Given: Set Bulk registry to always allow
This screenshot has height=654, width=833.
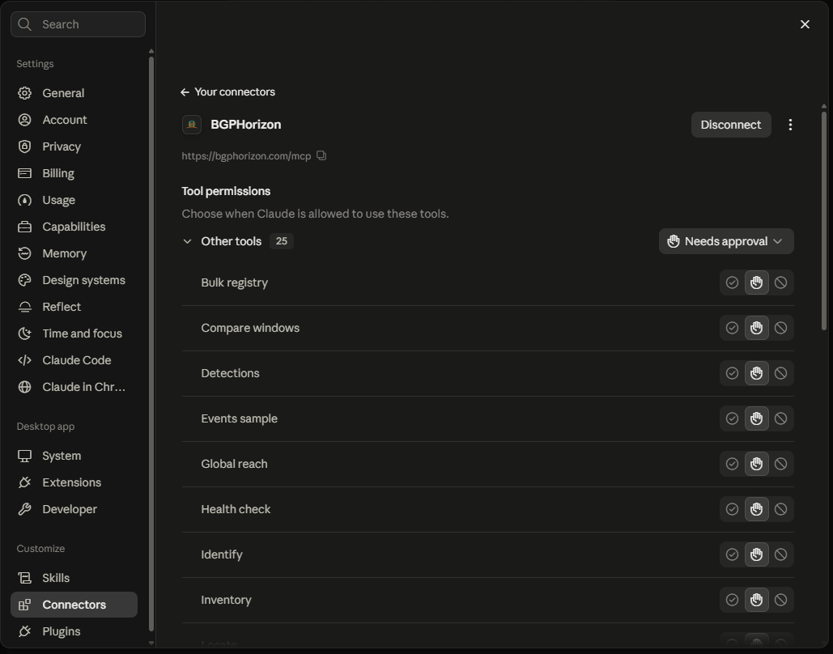Looking at the screenshot, I should (x=732, y=282).
